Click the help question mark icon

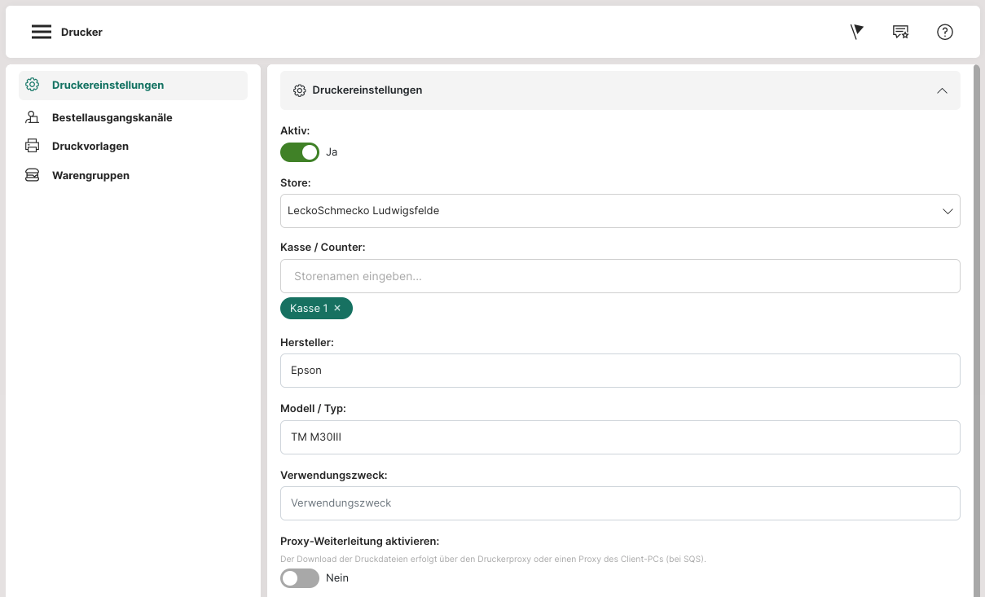click(944, 32)
